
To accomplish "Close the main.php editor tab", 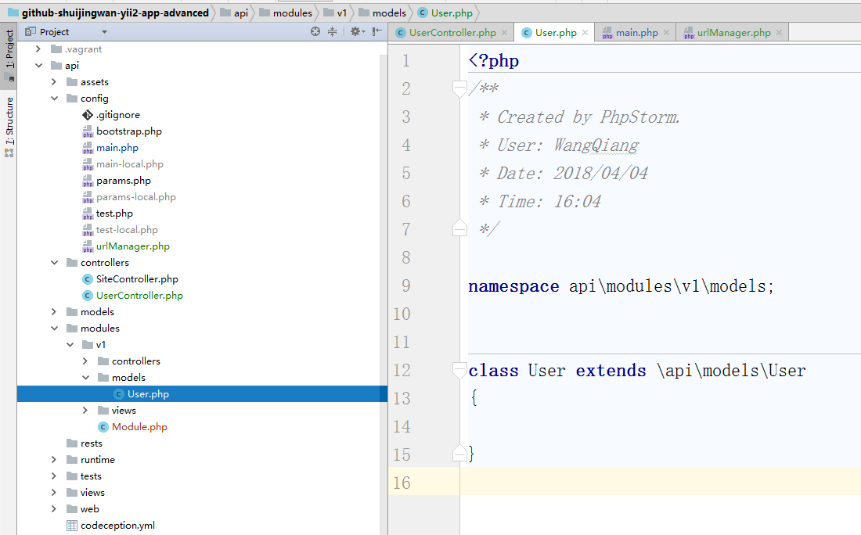I will coord(667,33).
